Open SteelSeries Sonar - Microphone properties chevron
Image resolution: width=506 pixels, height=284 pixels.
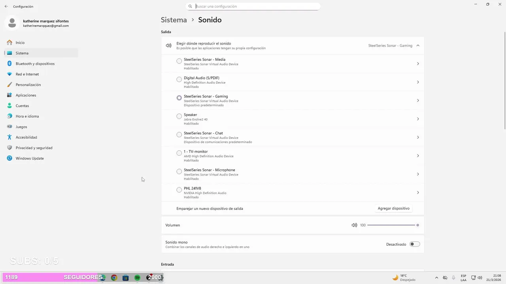[x=418, y=174]
